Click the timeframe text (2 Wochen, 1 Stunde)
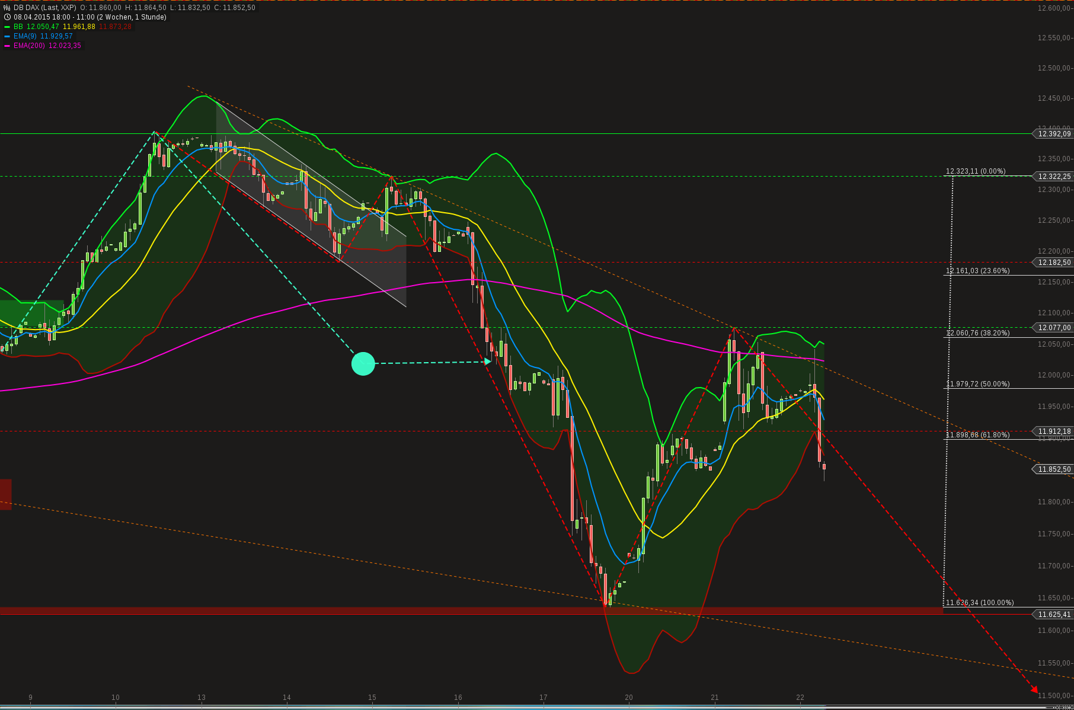Screen dimensions: 1074x710 (x=132, y=17)
